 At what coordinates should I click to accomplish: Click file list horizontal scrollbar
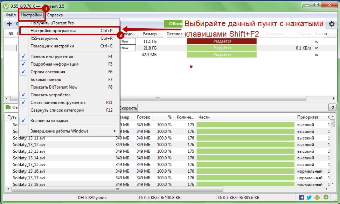[x=117, y=189]
